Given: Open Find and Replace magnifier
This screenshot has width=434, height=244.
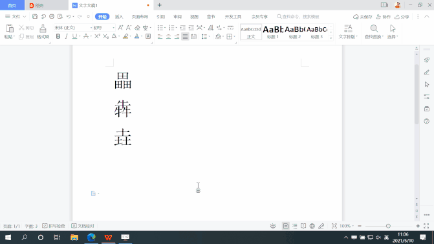Looking at the screenshot, I should pyautogui.click(x=374, y=28).
